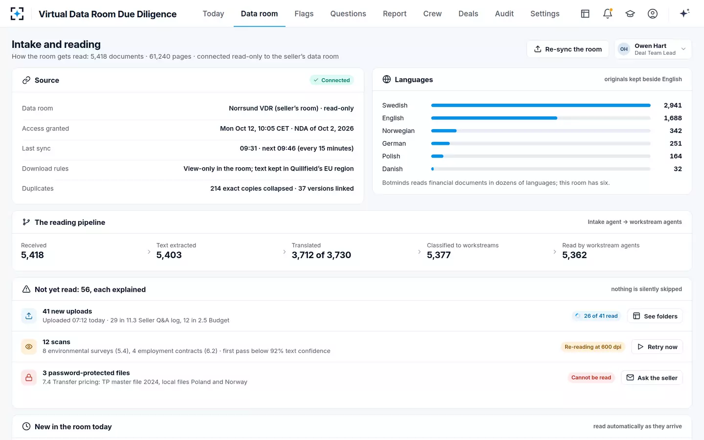
Task: Click the Download rules View-only value
Action: (x=268, y=168)
